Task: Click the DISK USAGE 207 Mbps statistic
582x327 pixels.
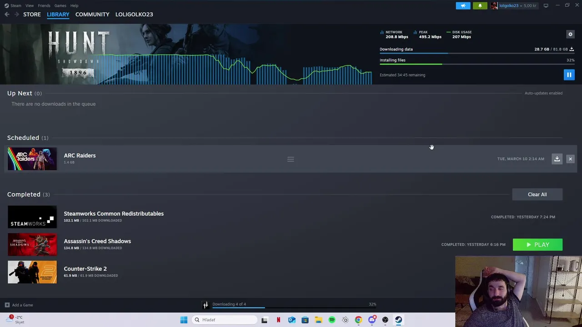Action: [x=459, y=35]
